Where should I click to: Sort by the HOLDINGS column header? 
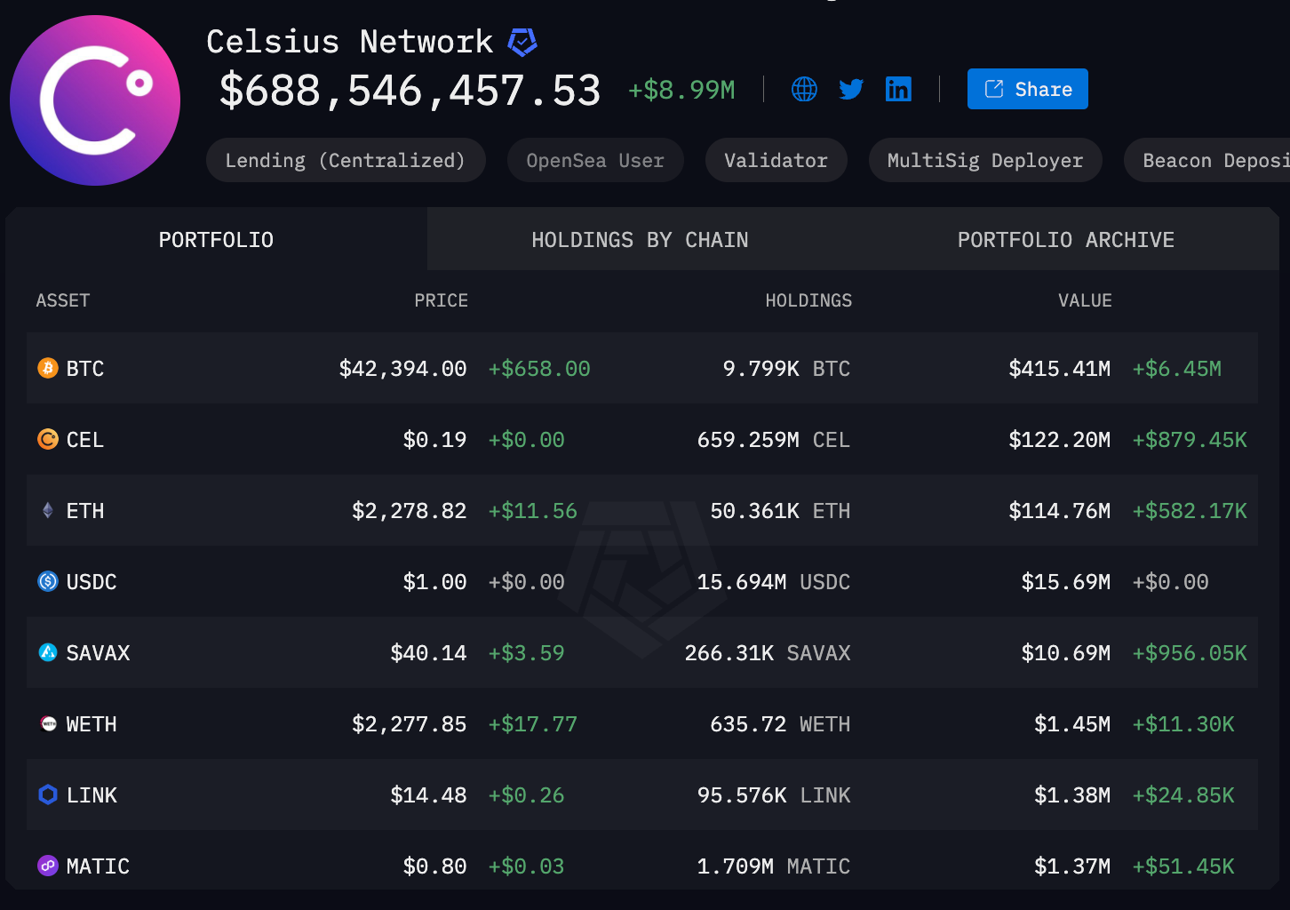[x=808, y=300]
